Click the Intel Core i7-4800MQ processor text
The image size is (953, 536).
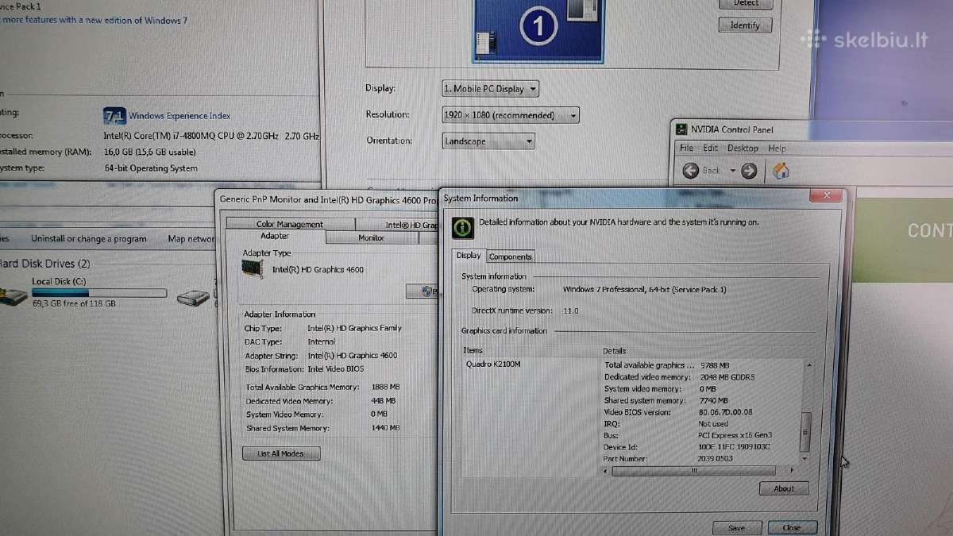(x=211, y=136)
